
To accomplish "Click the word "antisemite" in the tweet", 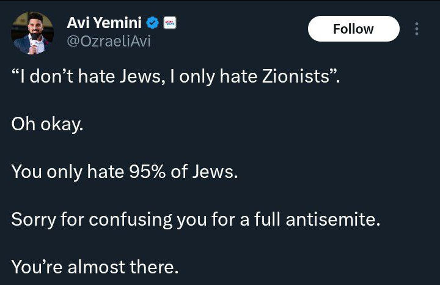I will click(x=332, y=220).
